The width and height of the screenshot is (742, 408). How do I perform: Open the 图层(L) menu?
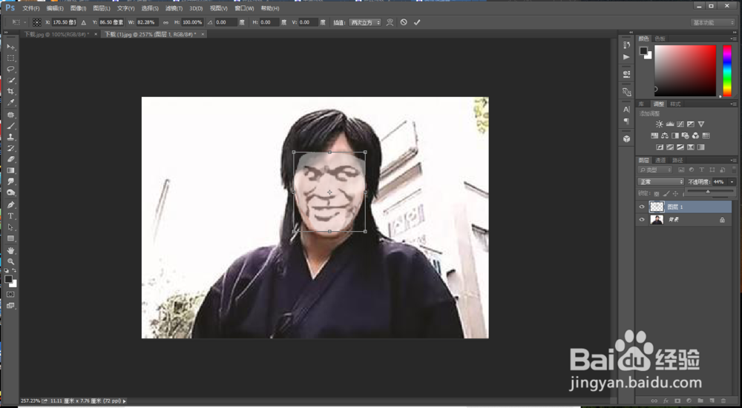(102, 8)
